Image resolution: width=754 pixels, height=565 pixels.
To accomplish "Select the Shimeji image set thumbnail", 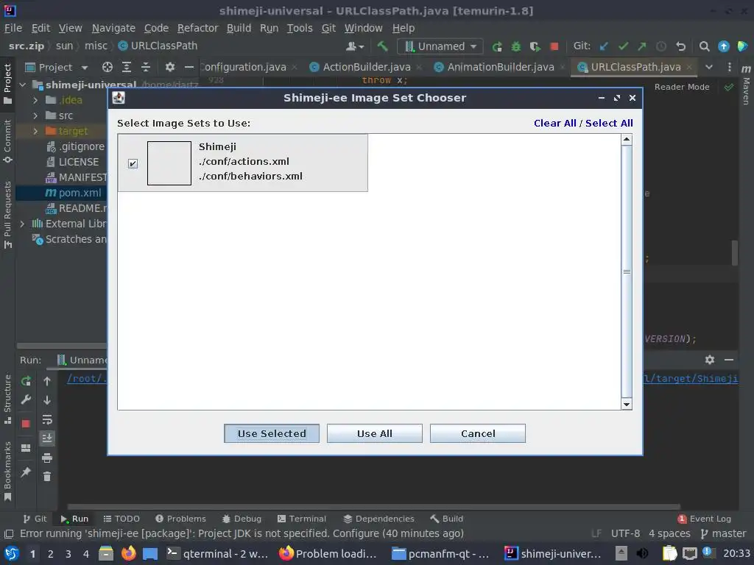I will 169,163.
